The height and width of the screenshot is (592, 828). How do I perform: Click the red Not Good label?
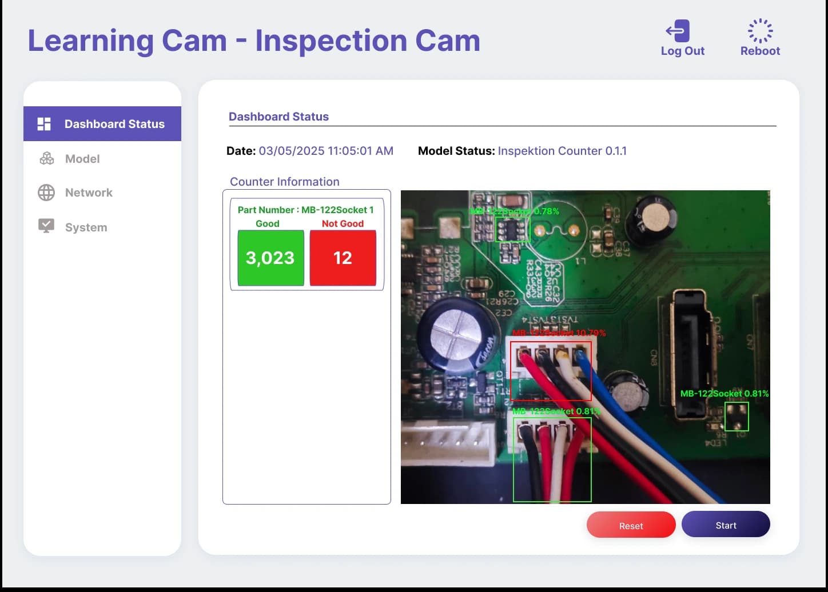pyautogui.click(x=343, y=223)
